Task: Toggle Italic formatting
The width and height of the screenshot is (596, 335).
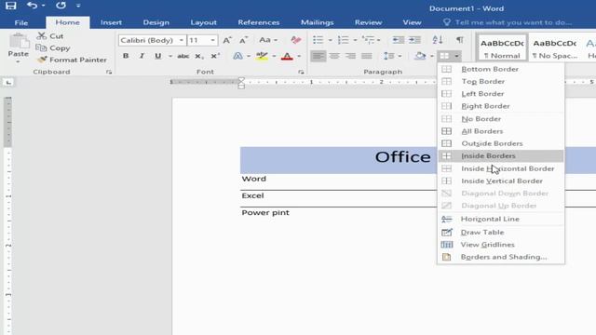Action: (x=142, y=56)
